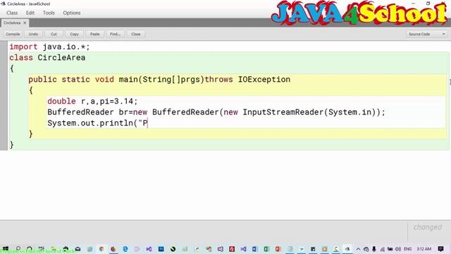Click the Undo button
Image resolution: width=451 pixels, height=254 pixels.
[x=33, y=34]
